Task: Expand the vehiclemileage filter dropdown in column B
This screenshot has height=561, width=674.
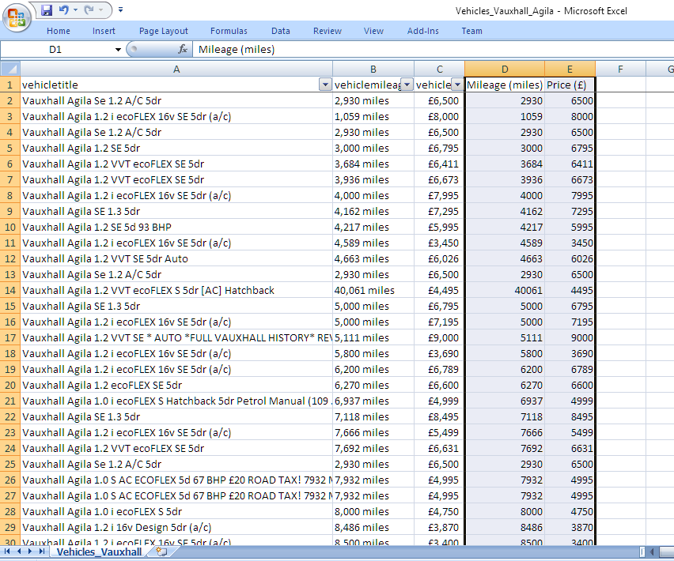Action: click(x=407, y=85)
